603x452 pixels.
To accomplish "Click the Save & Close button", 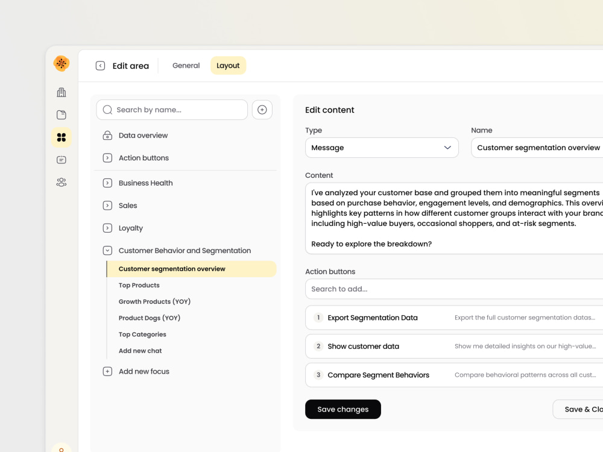I will (578, 409).
